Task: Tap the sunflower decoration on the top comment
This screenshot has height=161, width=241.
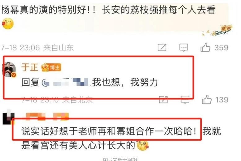Action: point(217,30)
